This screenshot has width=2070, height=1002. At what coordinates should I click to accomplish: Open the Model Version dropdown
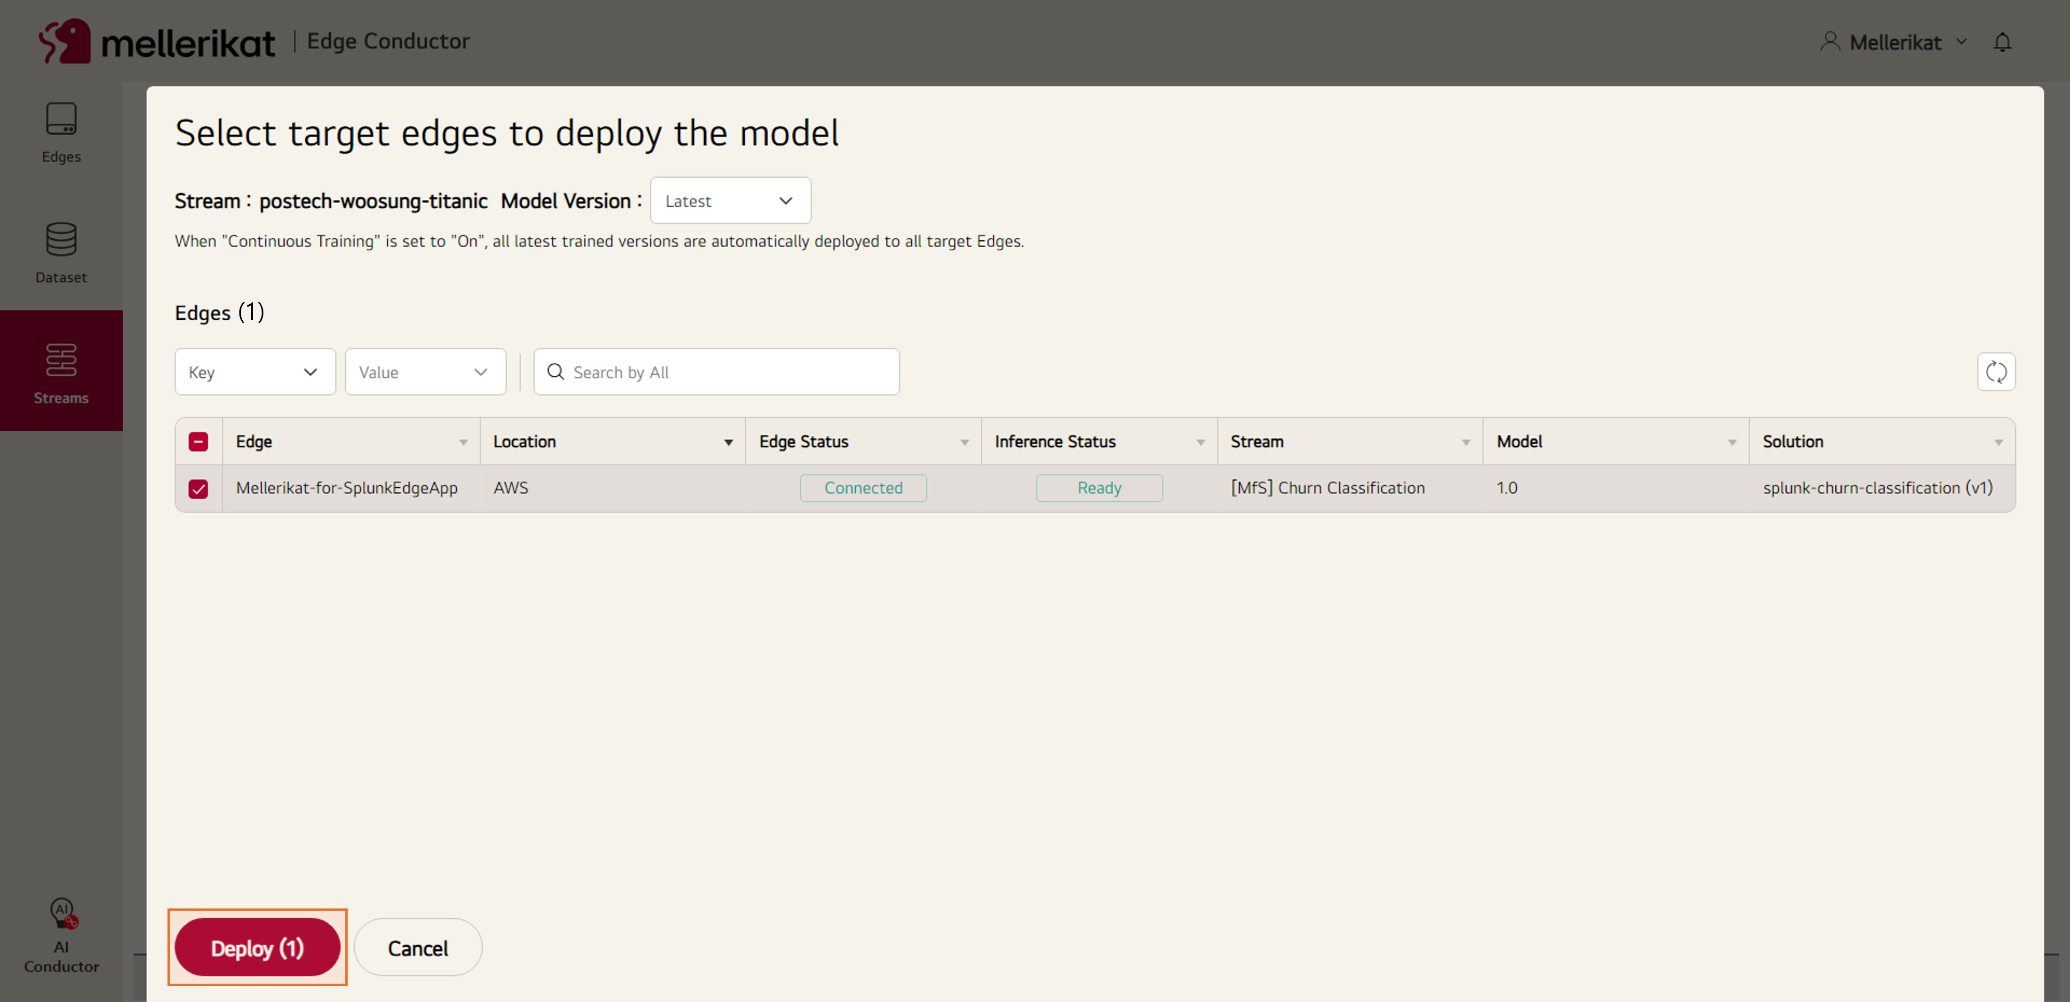coord(730,201)
